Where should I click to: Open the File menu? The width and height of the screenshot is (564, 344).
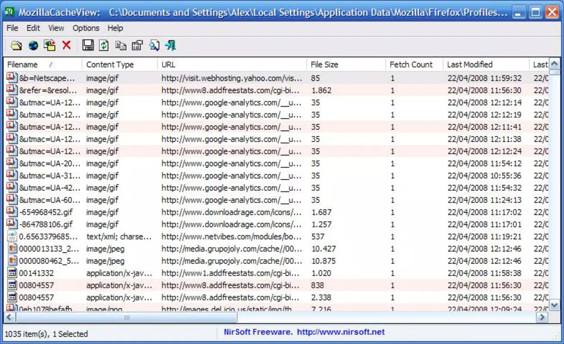[x=12, y=28]
